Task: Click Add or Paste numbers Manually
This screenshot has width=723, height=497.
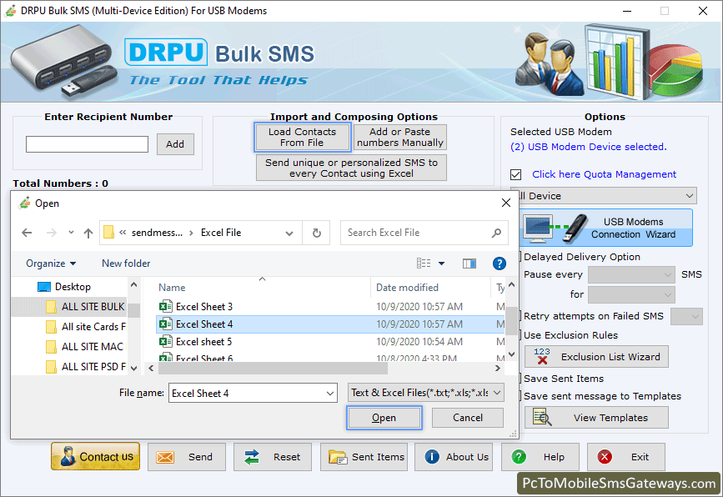Action: point(399,138)
